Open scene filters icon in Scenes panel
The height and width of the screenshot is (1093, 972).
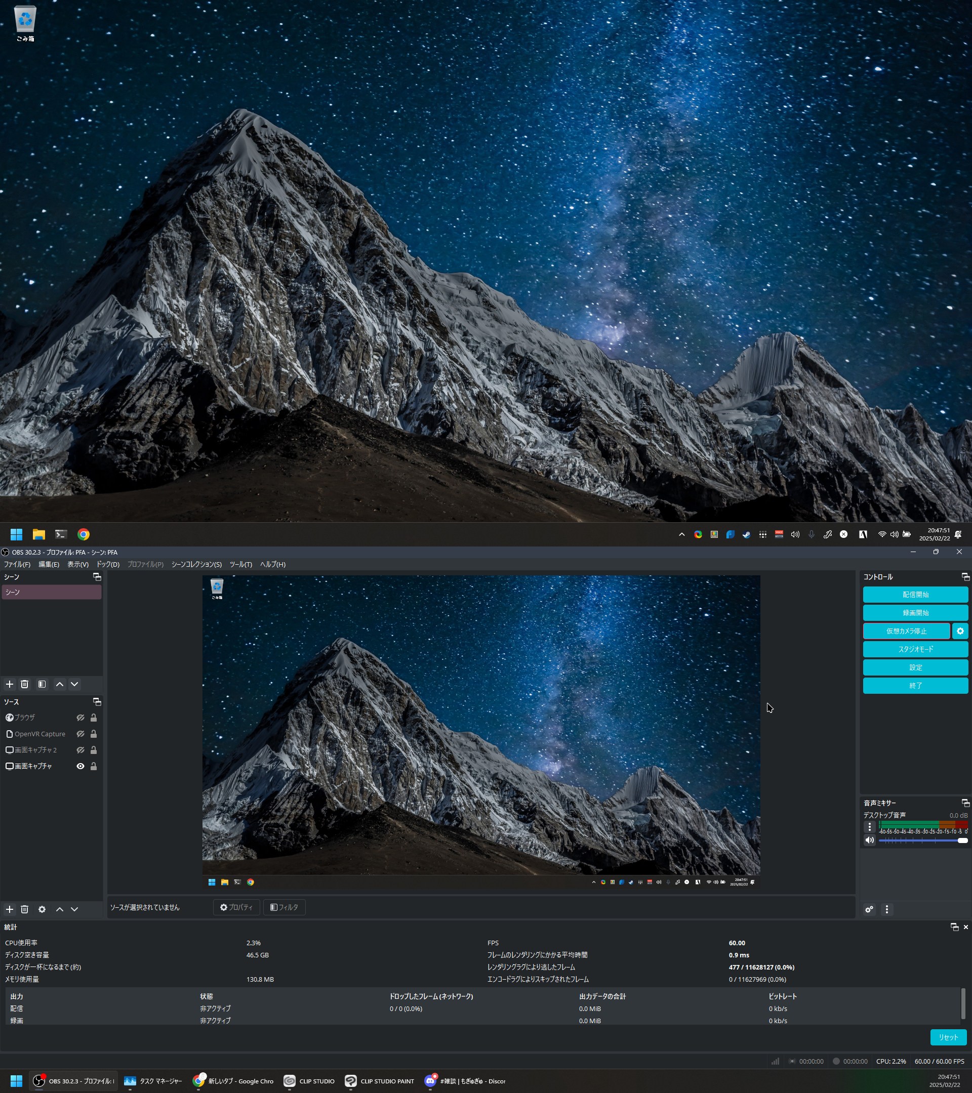click(x=42, y=684)
